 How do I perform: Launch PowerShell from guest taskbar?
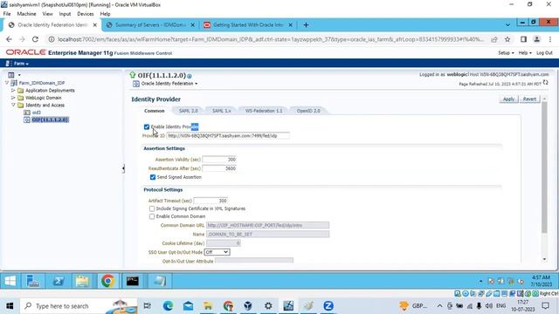pyautogui.click(x=59, y=281)
